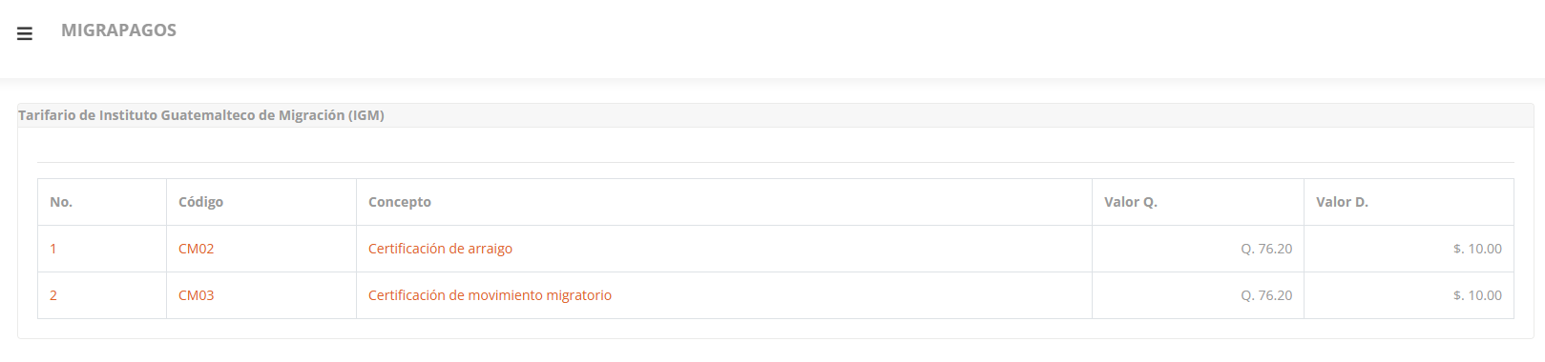Click the Valor D. column header
1545x362 pixels.
(x=1342, y=202)
